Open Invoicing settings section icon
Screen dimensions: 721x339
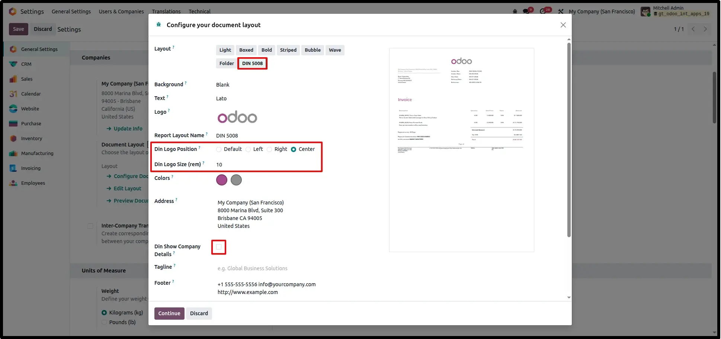pos(13,168)
